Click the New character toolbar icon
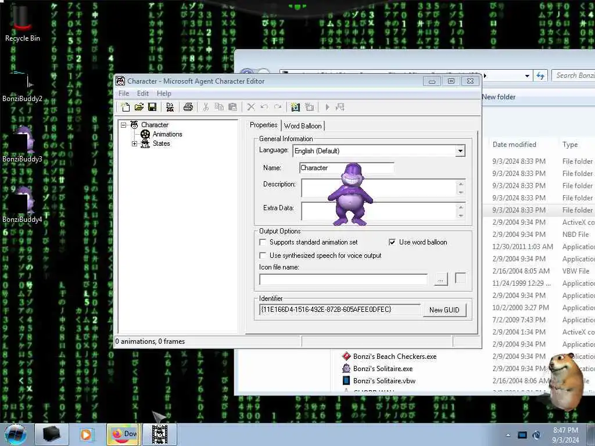Image resolution: width=595 pixels, height=446 pixels. (x=126, y=107)
